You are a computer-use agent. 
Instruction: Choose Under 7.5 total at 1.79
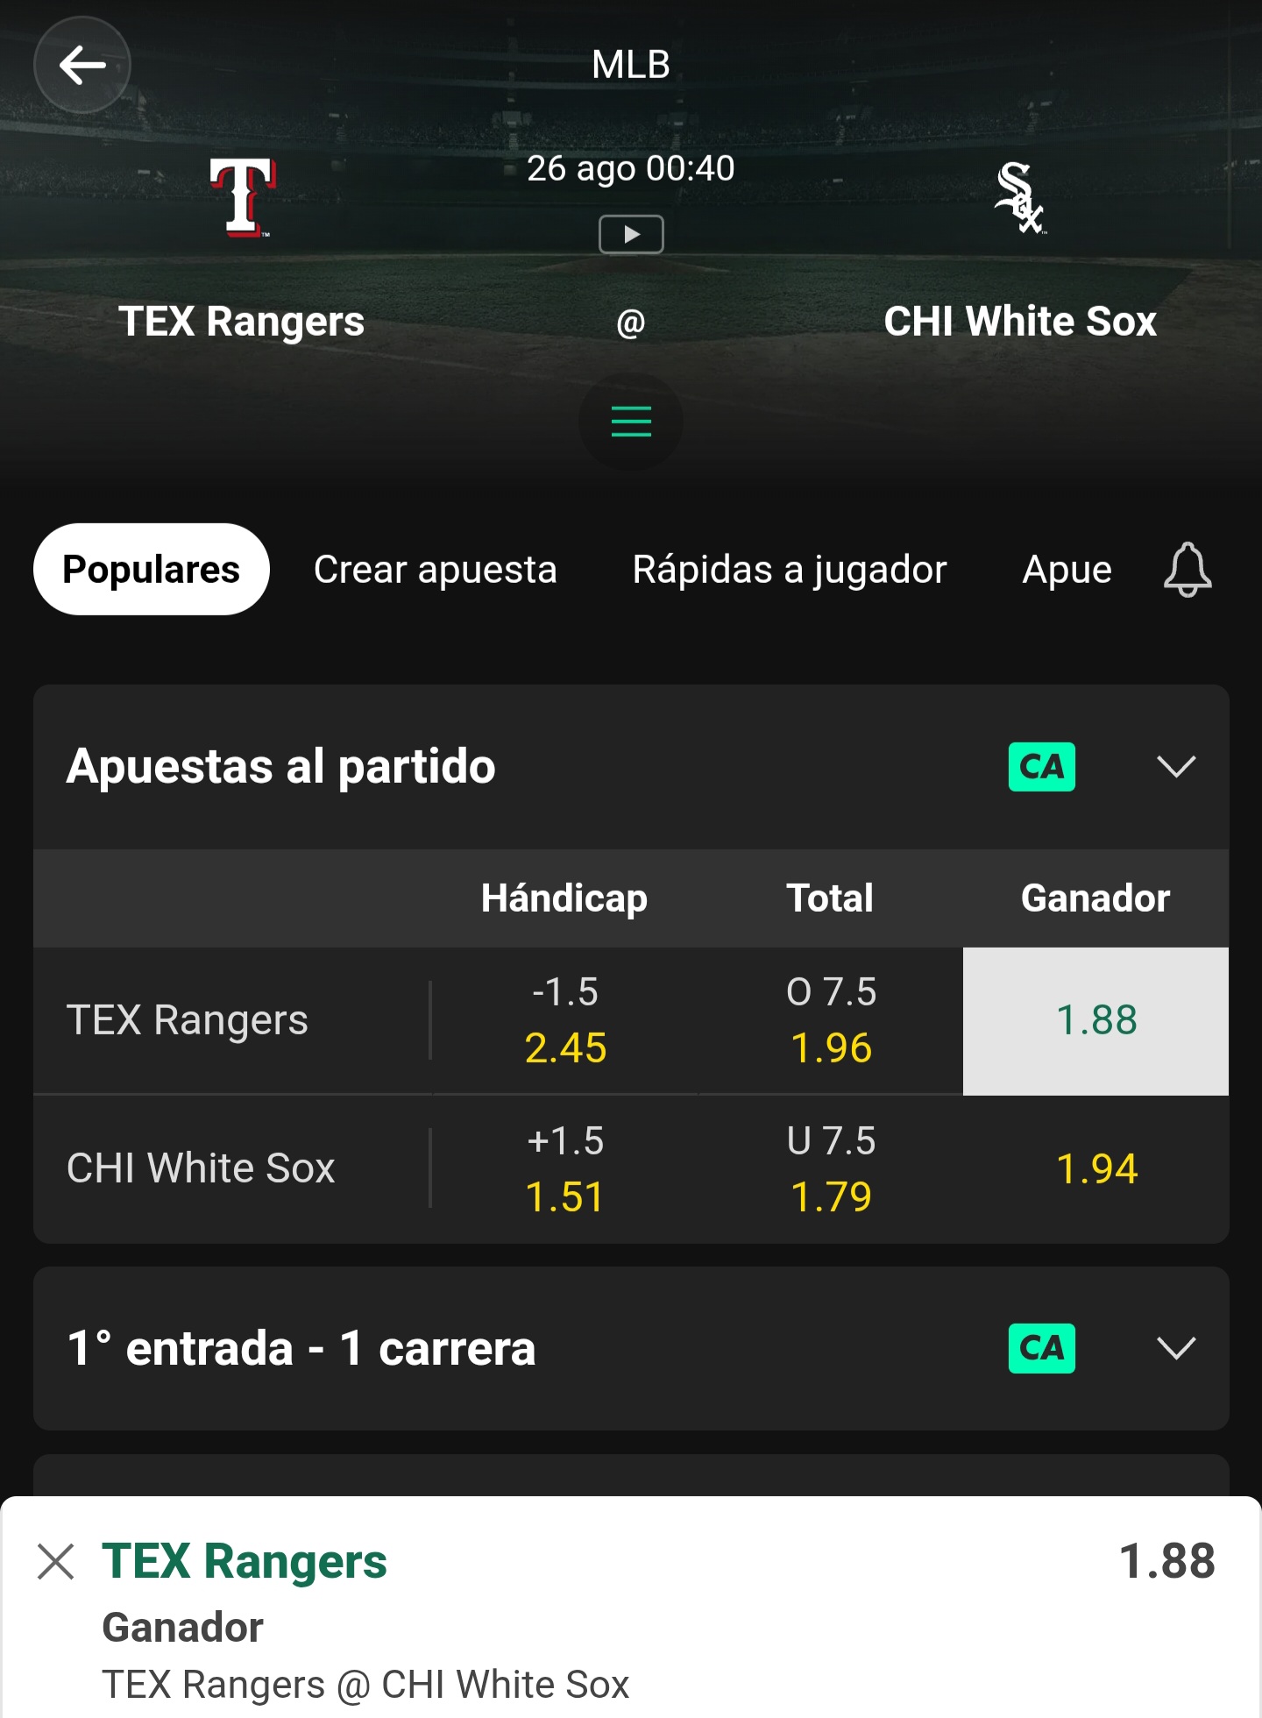pos(831,1169)
